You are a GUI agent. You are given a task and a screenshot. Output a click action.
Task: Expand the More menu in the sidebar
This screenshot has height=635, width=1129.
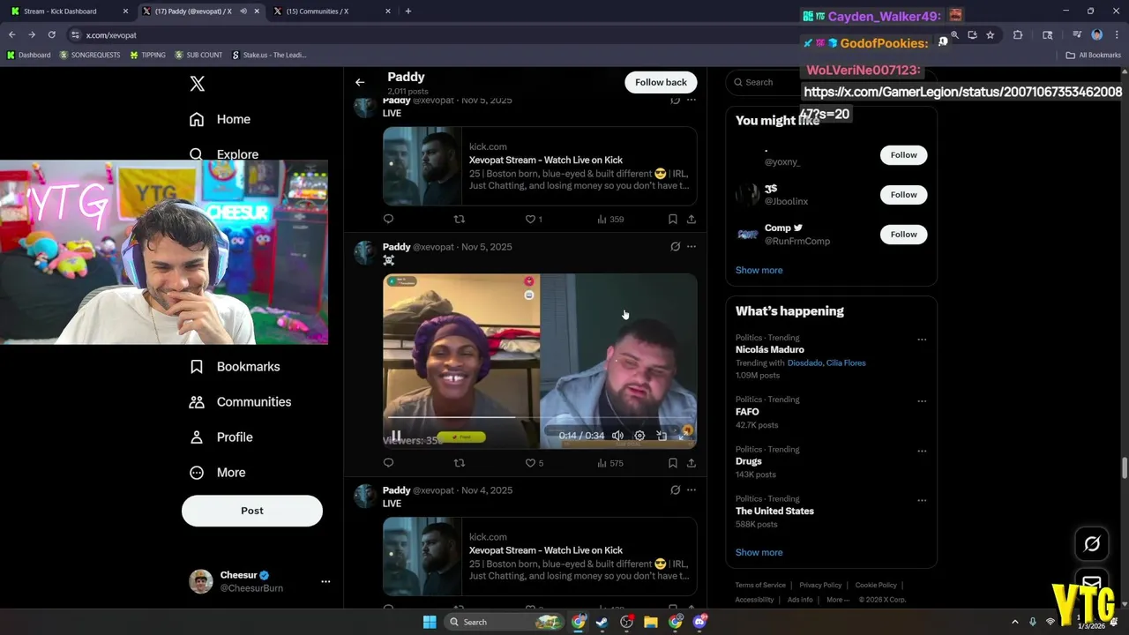tap(218, 473)
